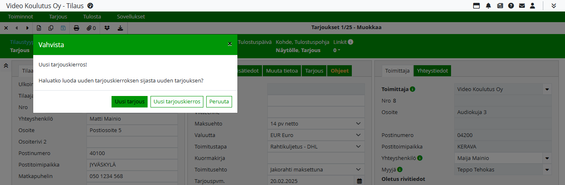Click the copy document icon
This screenshot has height=185, width=565.
tap(51, 28)
